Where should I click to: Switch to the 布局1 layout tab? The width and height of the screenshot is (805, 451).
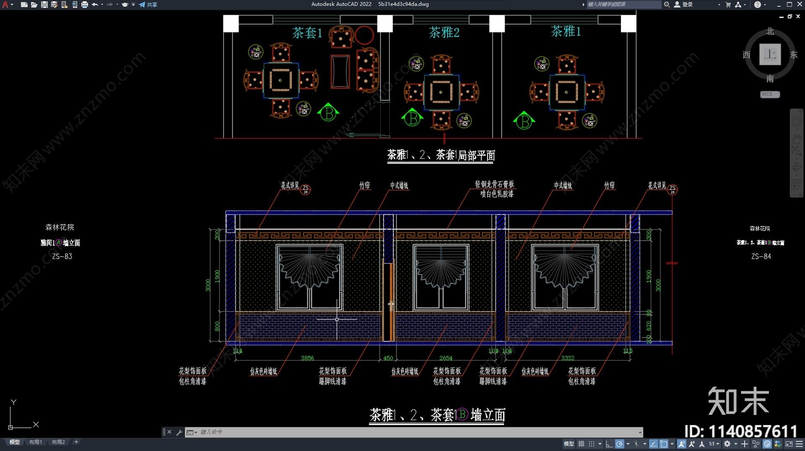[x=35, y=442]
